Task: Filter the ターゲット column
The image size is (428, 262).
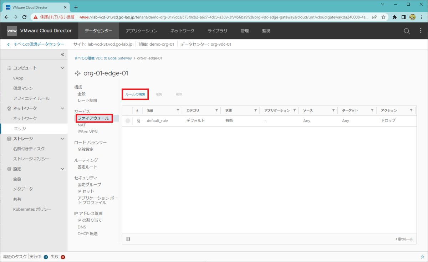Action: tap(372, 111)
